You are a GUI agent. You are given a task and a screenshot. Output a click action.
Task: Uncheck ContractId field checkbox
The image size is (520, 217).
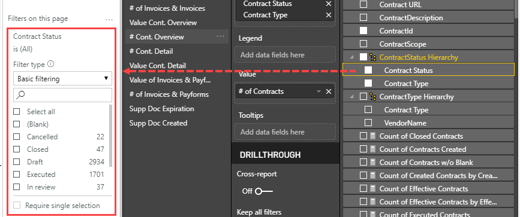(363, 30)
